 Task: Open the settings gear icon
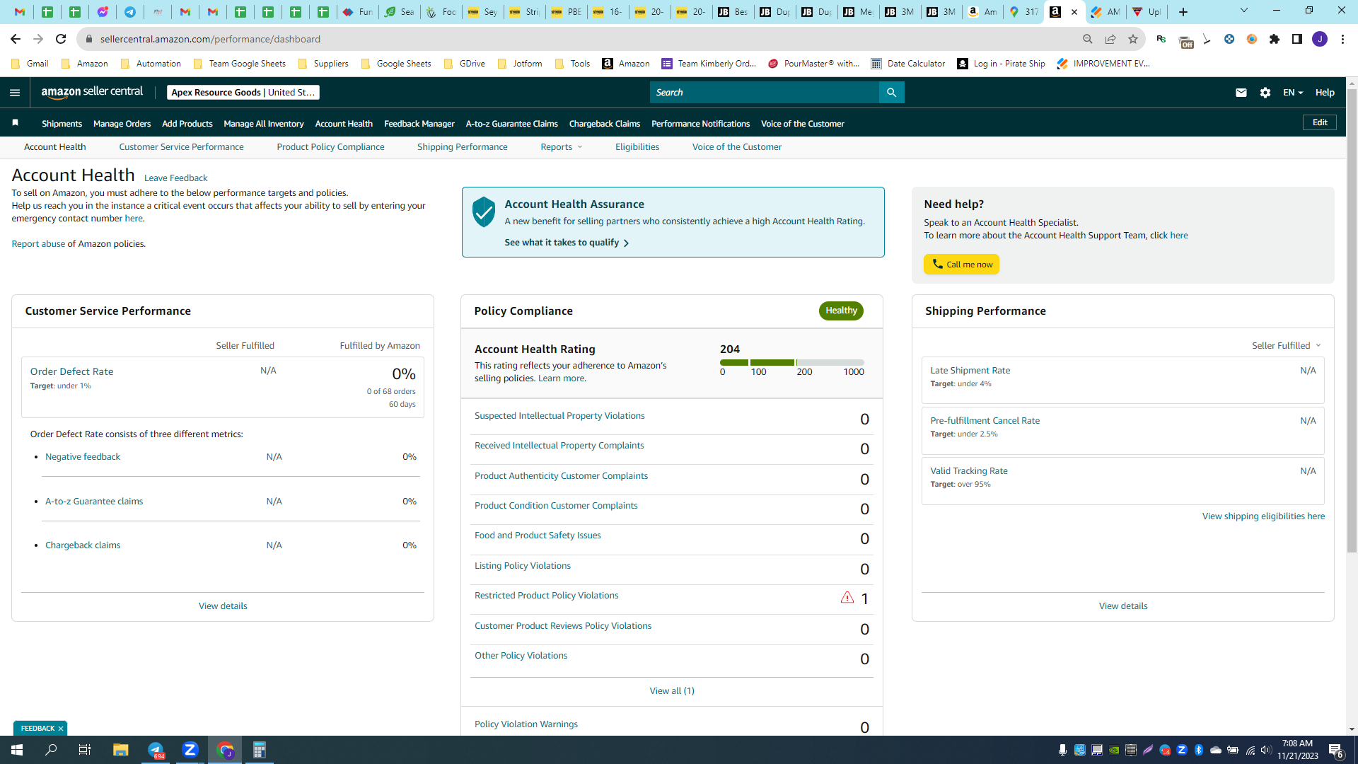pos(1265,93)
